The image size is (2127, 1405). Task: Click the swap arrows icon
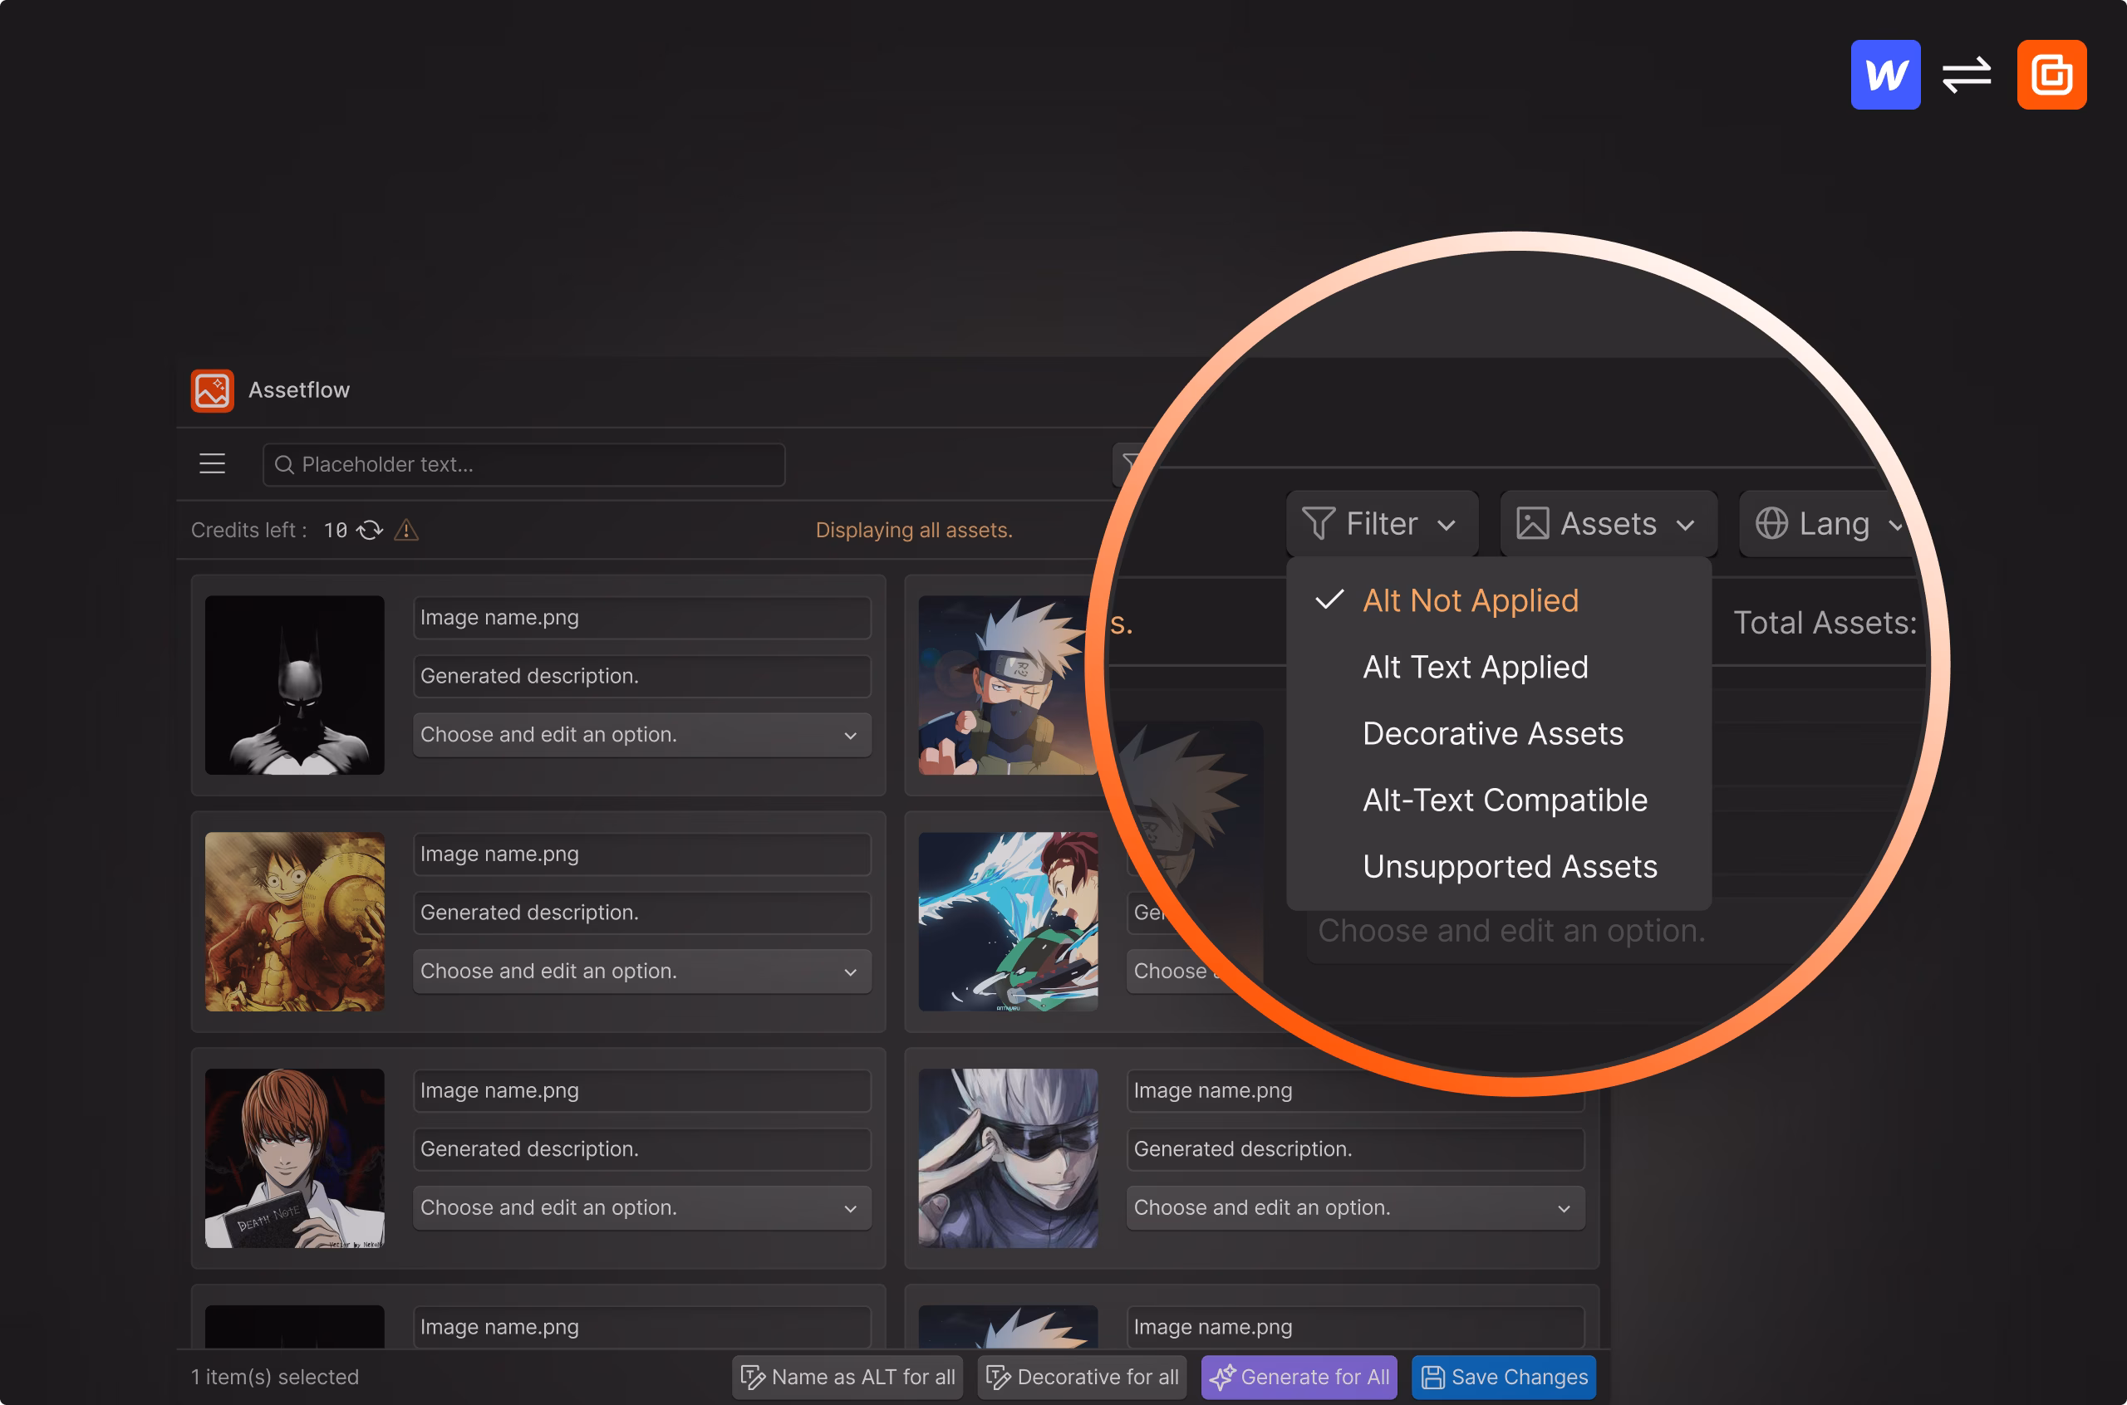(1967, 75)
